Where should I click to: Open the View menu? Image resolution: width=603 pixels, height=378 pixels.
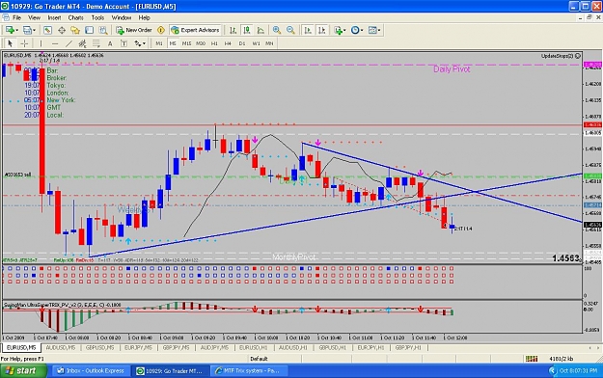[x=34, y=17]
